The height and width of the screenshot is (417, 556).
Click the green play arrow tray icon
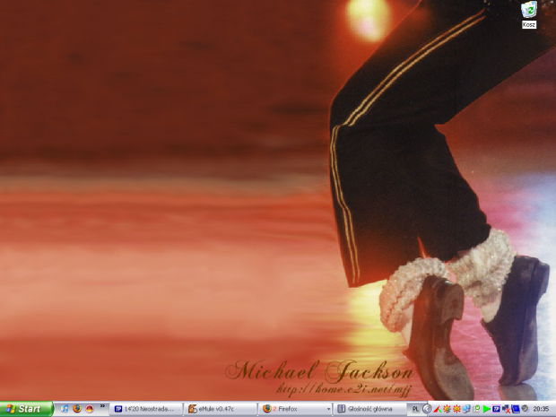click(486, 409)
